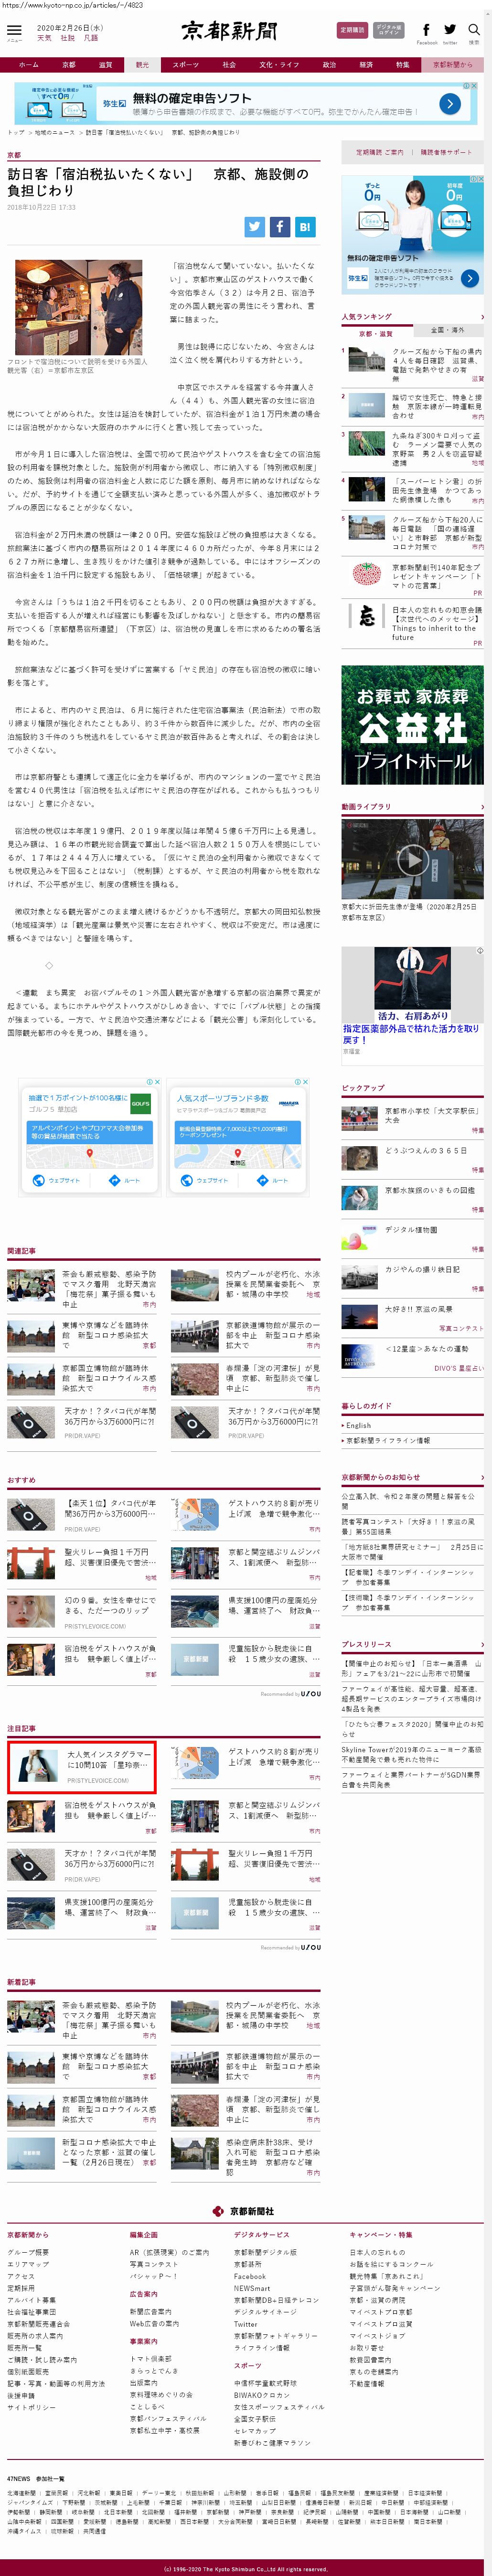
Task: Open English link in 暮らしのガイド
Action: (359, 1425)
